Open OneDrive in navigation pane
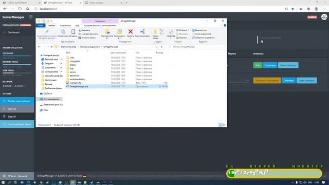 pyautogui.click(x=46, y=94)
